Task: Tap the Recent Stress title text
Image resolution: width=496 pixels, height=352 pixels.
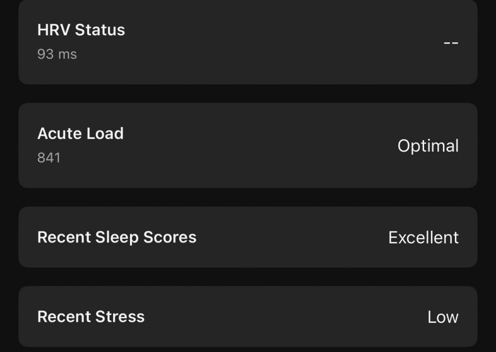Action: 91,316
